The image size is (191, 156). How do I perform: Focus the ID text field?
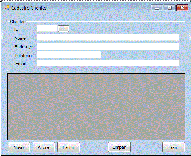click(x=47, y=29)
